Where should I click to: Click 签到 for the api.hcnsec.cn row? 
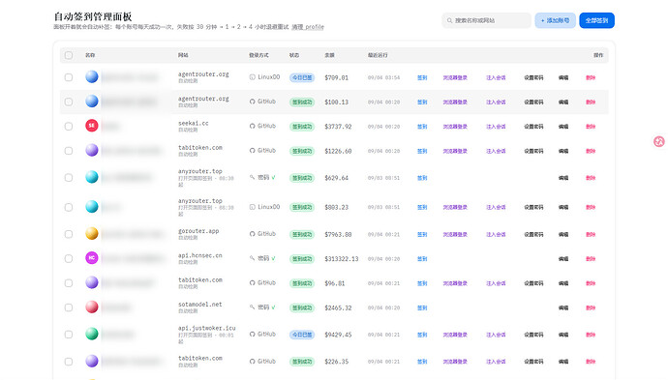pyautogui.click(x=422, y=259)
